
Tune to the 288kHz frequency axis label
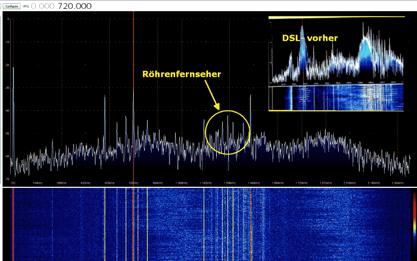pos(62,183)
